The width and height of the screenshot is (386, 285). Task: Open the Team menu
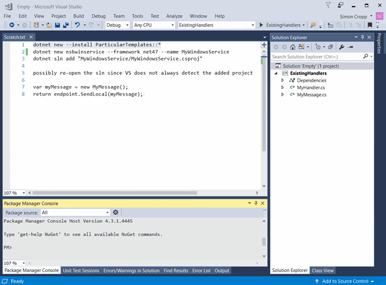[x=119, y=16]
